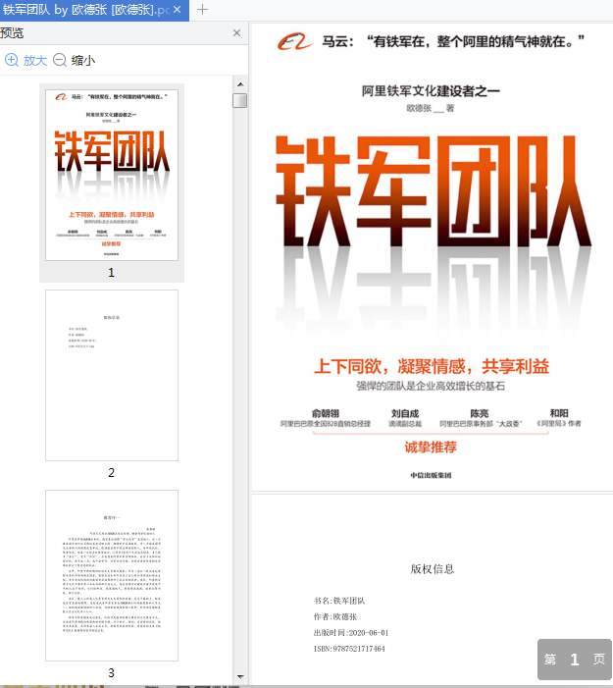Viewport: 613px width, 688px height.
Task: Click the Alibaba logo on the cover
Action: tap(295, 42)
